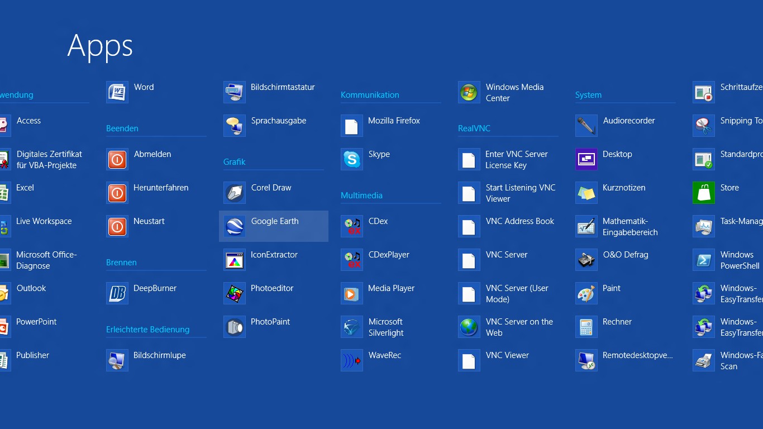Click the Rechner calculator icon
Image resolution: width=763 pixels, height=429 pixels.
586,327
